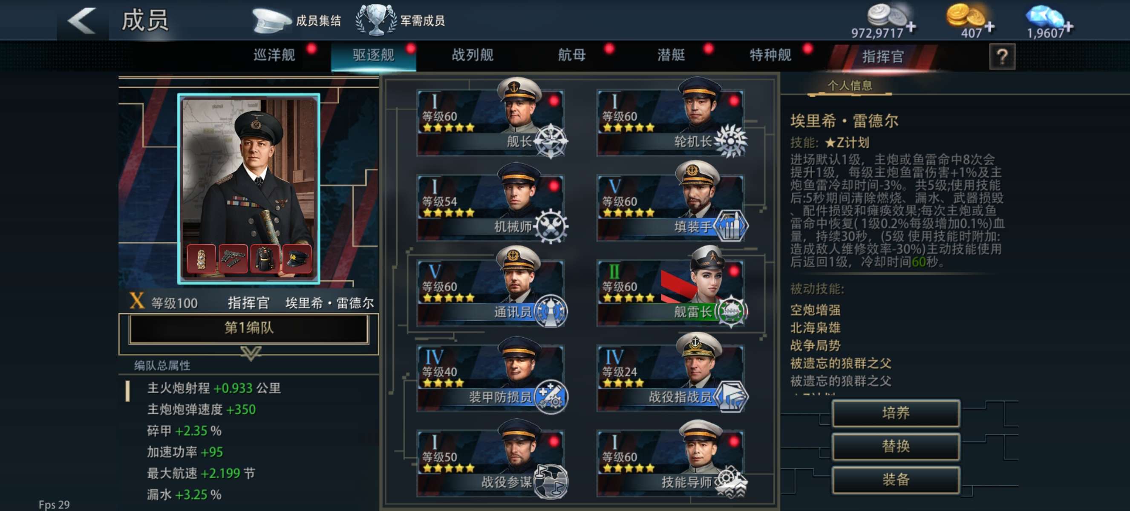Expand the 第1编队 formation dropdown
The image size is (1130, 511).
tap(248, 328)
